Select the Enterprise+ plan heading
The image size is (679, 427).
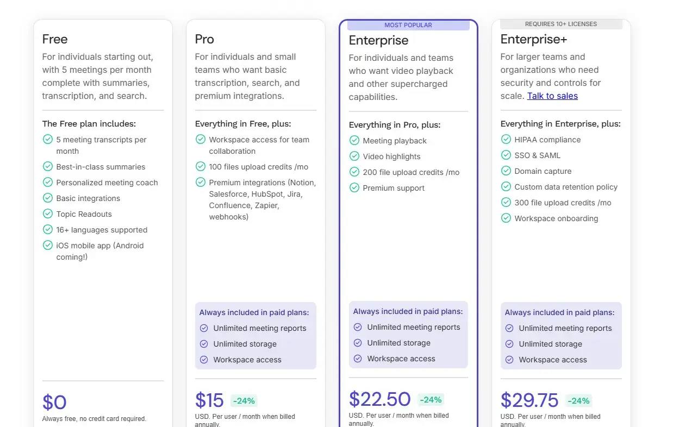pos(533,39)
